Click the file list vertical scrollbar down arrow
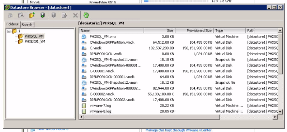Viewport: 287px width, 132px height. click(x=280, y=112)
